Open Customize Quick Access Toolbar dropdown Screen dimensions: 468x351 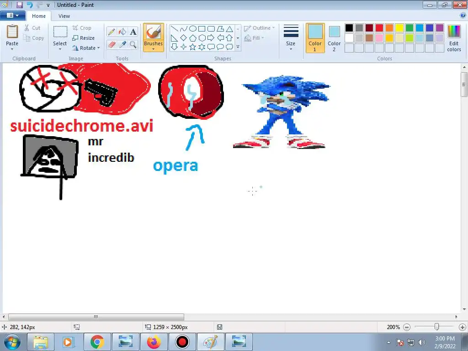click(48, 5)
